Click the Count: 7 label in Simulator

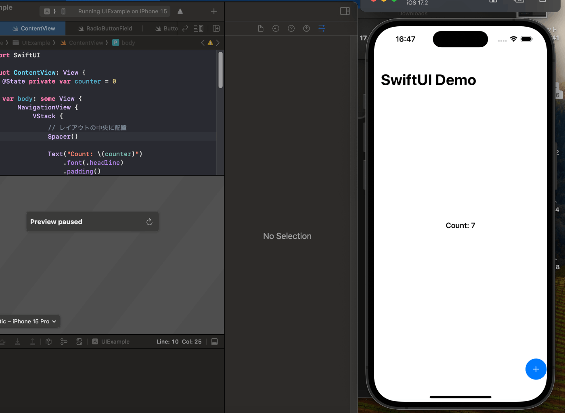(x=460, y=226)
